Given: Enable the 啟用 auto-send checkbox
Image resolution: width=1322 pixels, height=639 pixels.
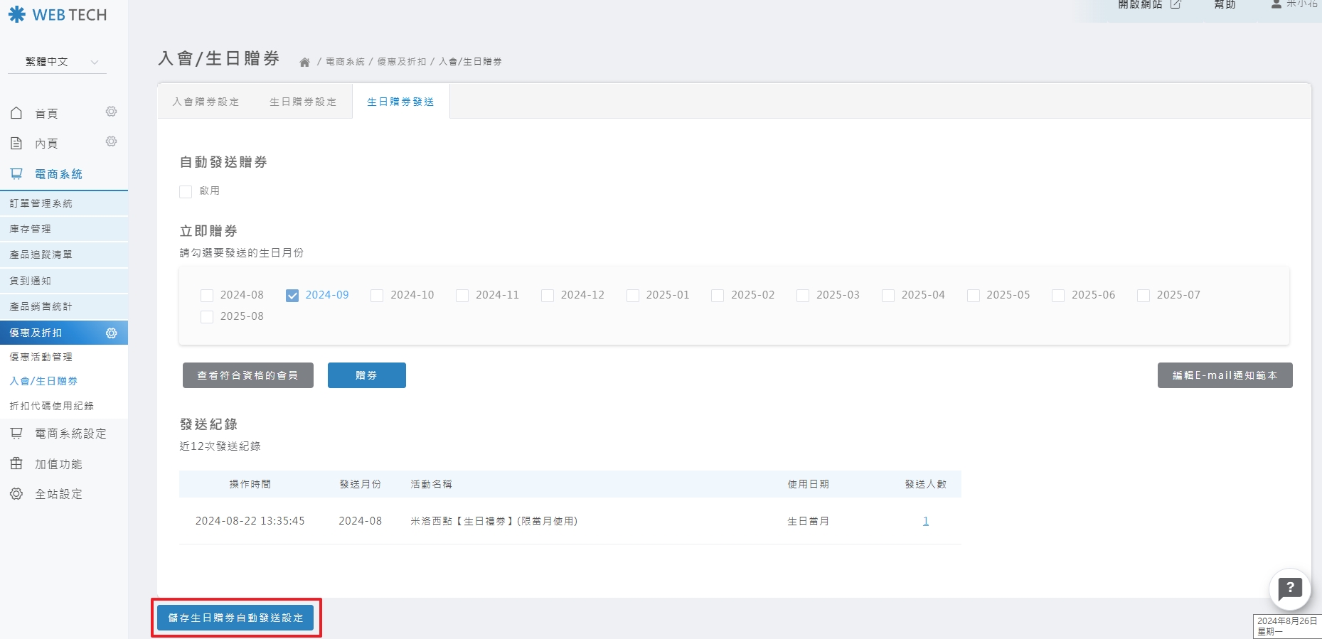Looking at the screenshot, I should point(186,192).
